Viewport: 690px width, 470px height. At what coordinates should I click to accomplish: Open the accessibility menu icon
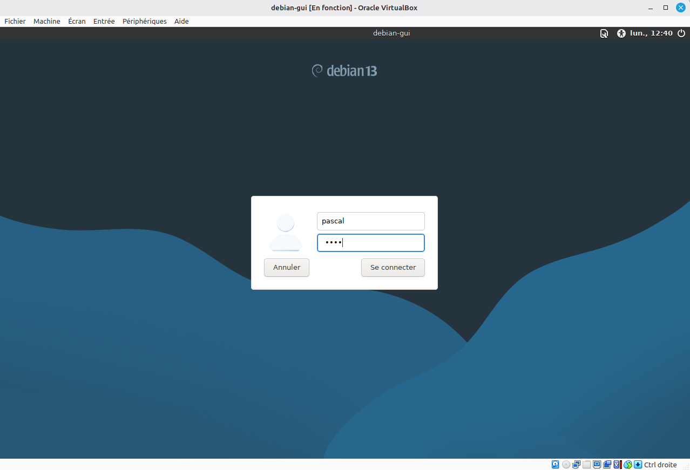point(621,33)
